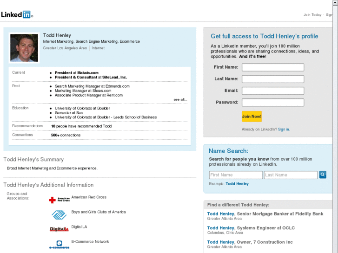Click Boys and Girls Clubs of America name

99,212
